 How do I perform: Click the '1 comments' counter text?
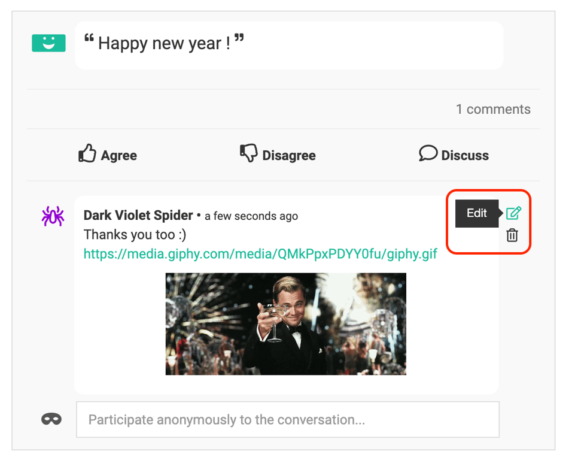(x=493, y=109)
